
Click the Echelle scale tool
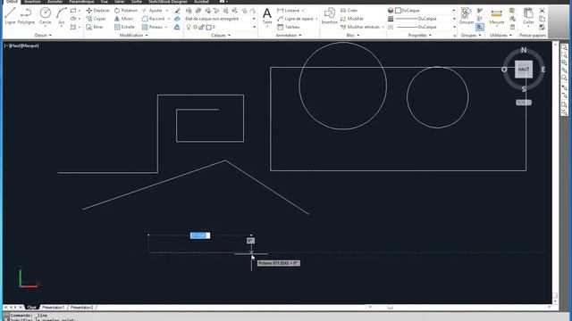[124, 27]
